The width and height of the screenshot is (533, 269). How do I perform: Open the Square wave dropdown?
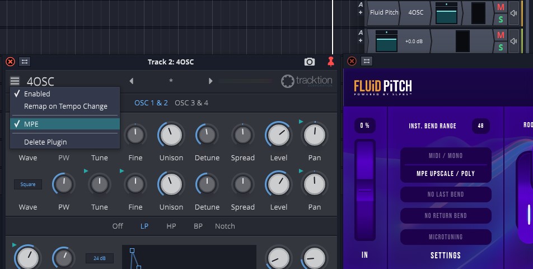(x=28, y=184)
